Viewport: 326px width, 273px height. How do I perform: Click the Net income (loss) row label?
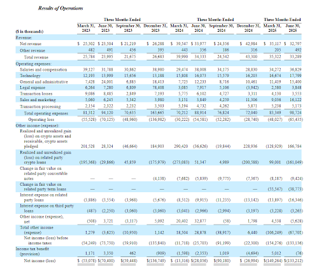[x=39, y=261]
